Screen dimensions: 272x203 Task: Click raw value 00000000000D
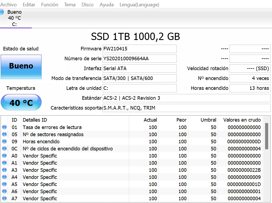244,142
